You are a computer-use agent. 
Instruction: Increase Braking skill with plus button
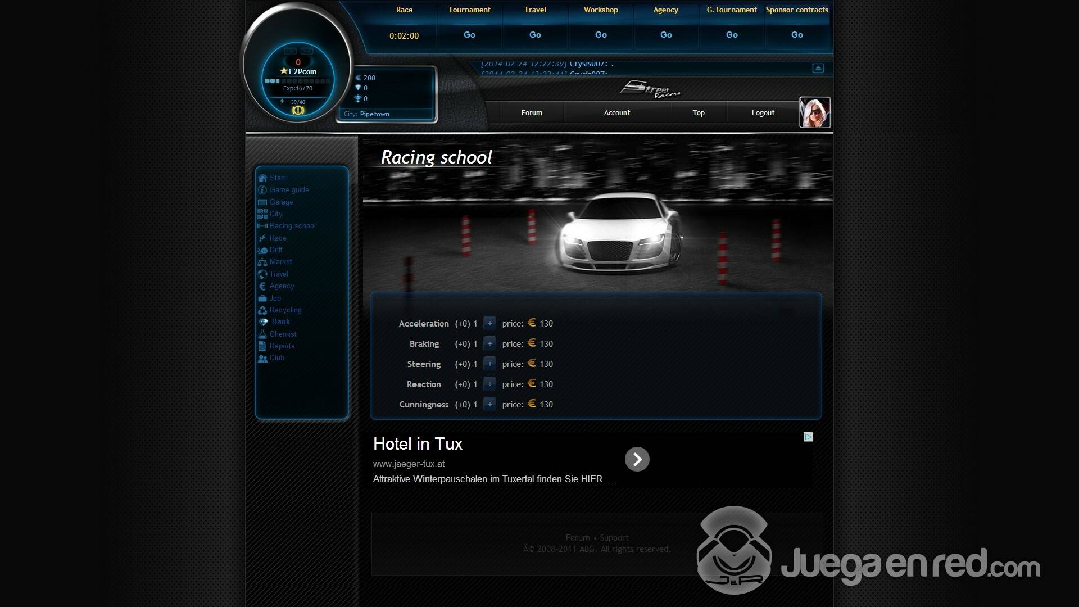click(489, 344)
